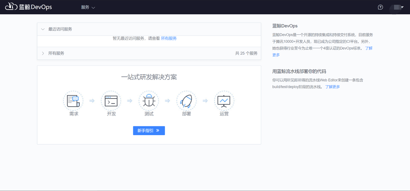Click the 所有服务 link in empty notice
The width and height of the screenshot is (410, 191).
[169, 39]
